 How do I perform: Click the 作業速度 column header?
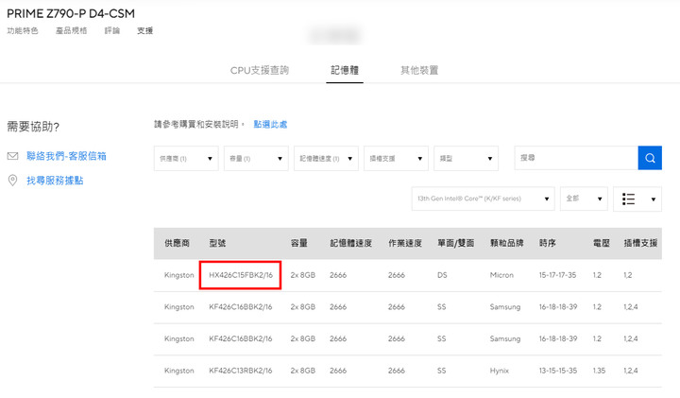coord(405,243)
